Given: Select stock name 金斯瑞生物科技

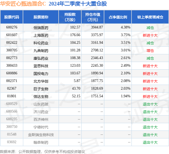Looking at the screenshot, I should tap(41, 135).
